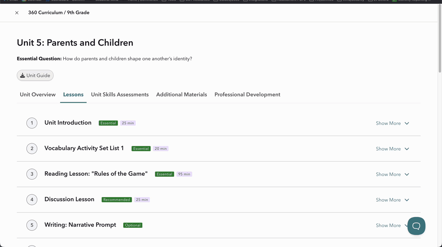This screenshot has height=247, width=442.
Task: Click Reading Lesson: "Rules of the Game" title
Action: point(96,174)
